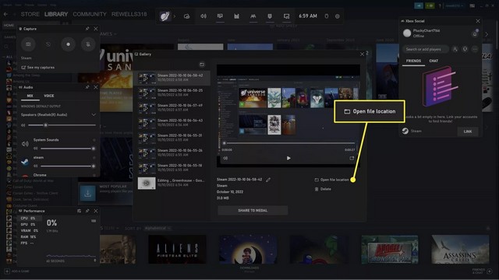
Task: Select RAM row in Performance widget
Action: (30, 236)
